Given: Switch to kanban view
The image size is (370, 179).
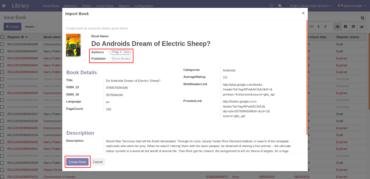Looking at the screenshot, I should pyautogui.click(x=346, y=27).
